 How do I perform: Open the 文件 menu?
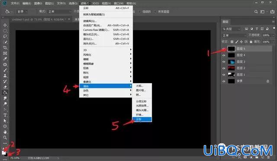coord(15,3)
